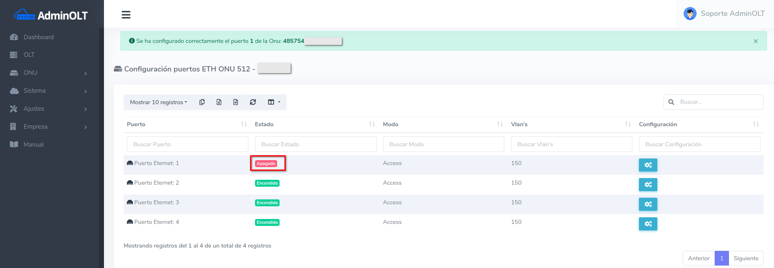Click the Siguiente pagination button

click(746, 258)
